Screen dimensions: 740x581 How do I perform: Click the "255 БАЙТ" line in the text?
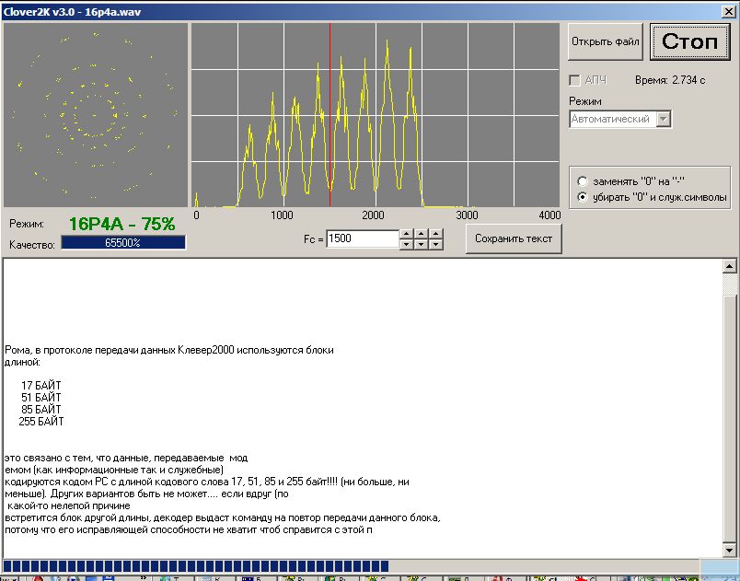click(41, 422)
